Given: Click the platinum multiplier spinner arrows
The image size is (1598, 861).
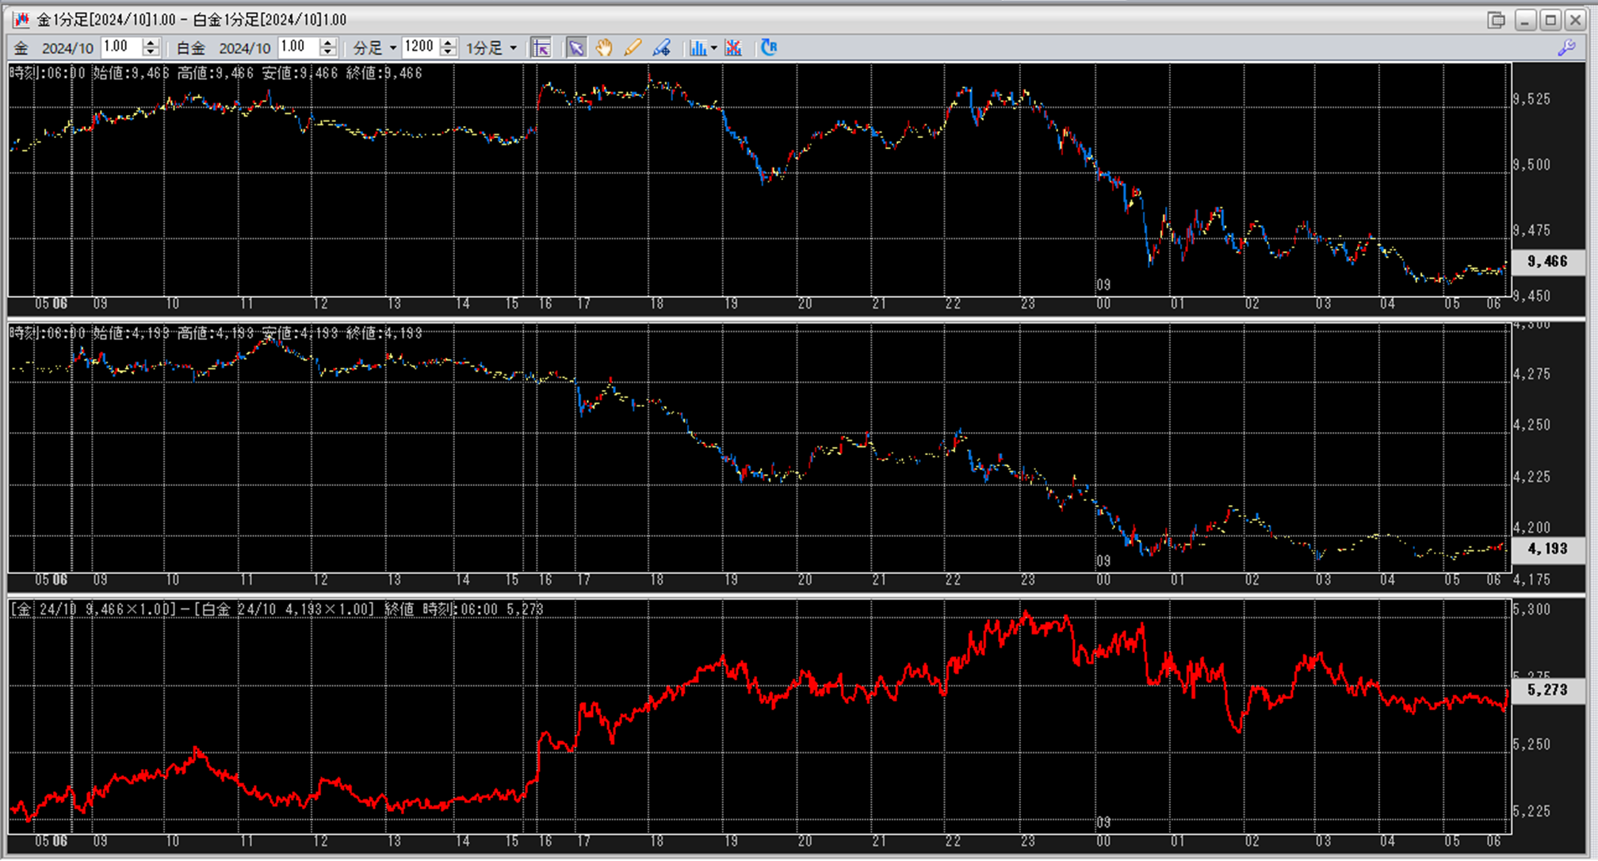Looking at the screenshot, I should pos(328,48).
